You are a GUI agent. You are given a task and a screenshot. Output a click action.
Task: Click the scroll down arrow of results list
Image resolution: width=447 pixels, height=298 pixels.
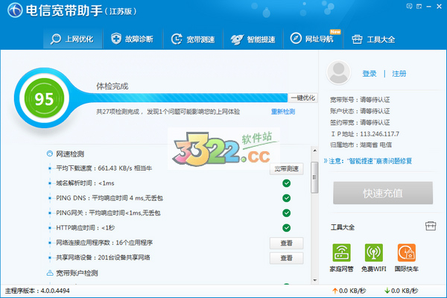(314, 280)
